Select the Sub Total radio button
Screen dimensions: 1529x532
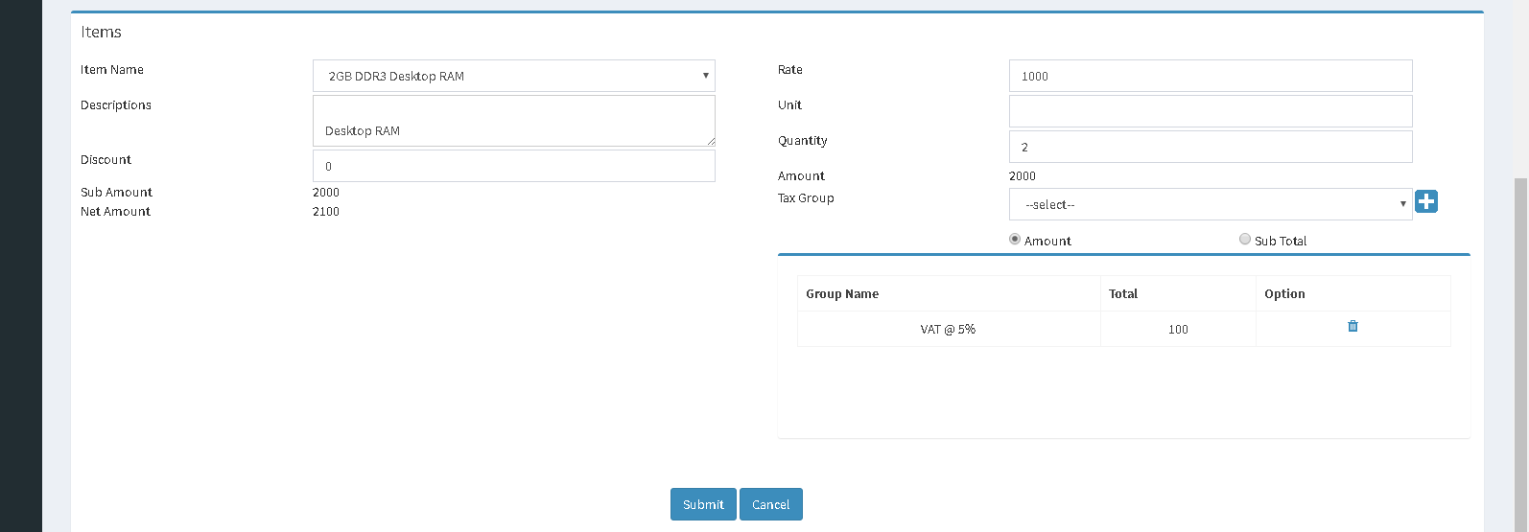coord(1245,240)
